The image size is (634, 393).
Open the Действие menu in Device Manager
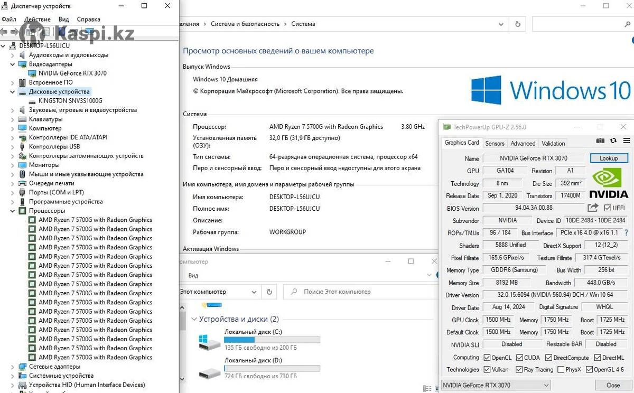pyautogui.click(x=37, y=20)
